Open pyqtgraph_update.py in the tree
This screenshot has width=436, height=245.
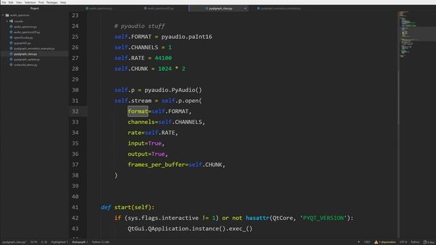(27, 59)
